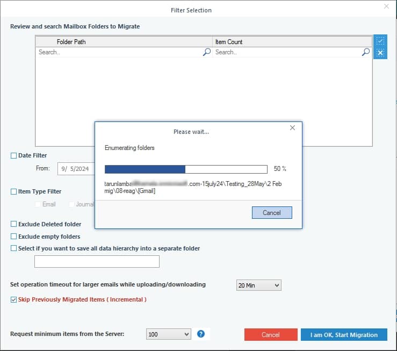Click Cancel in the Please wait dialog

272,213
